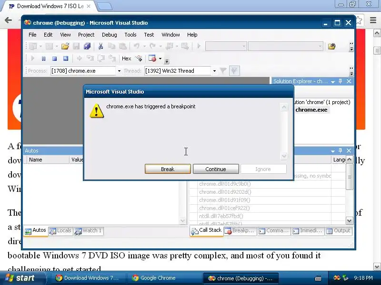The image size is (381, 285).
Task: Open the Solution Explorer window position dropdown
Action: [332, 82]
